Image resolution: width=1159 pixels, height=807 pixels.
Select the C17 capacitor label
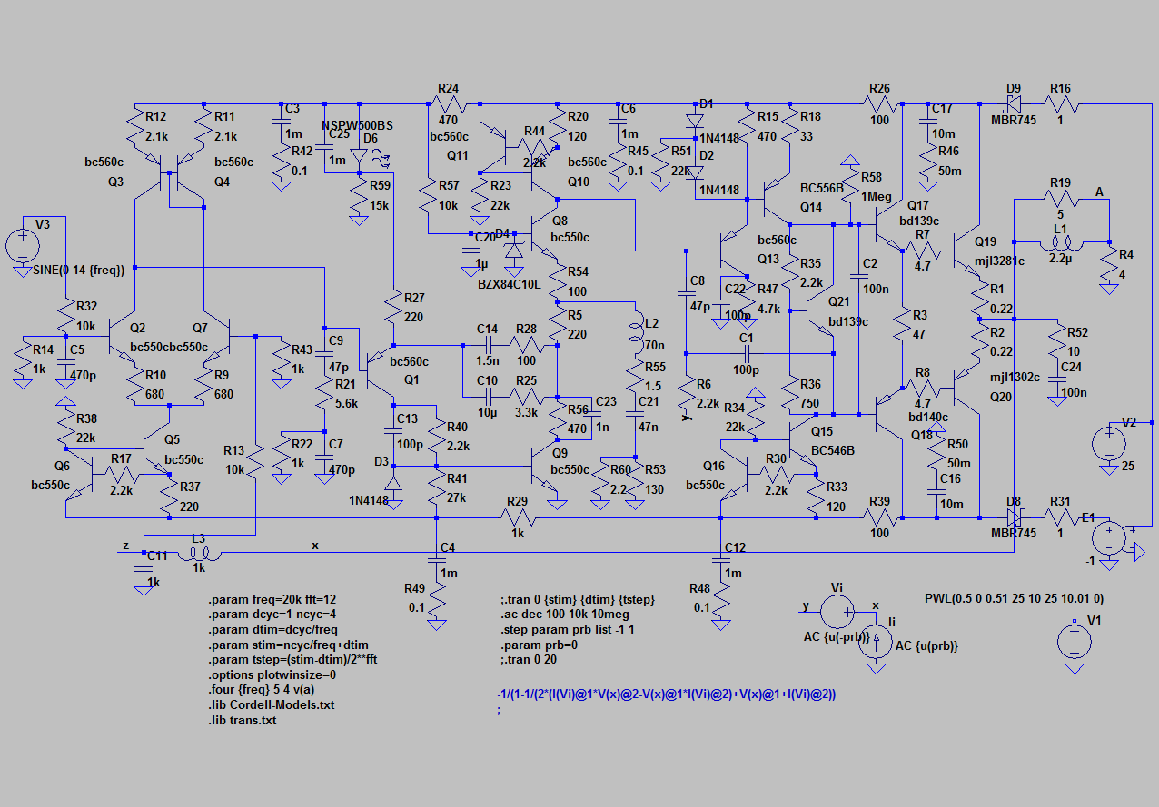(943, 109)
